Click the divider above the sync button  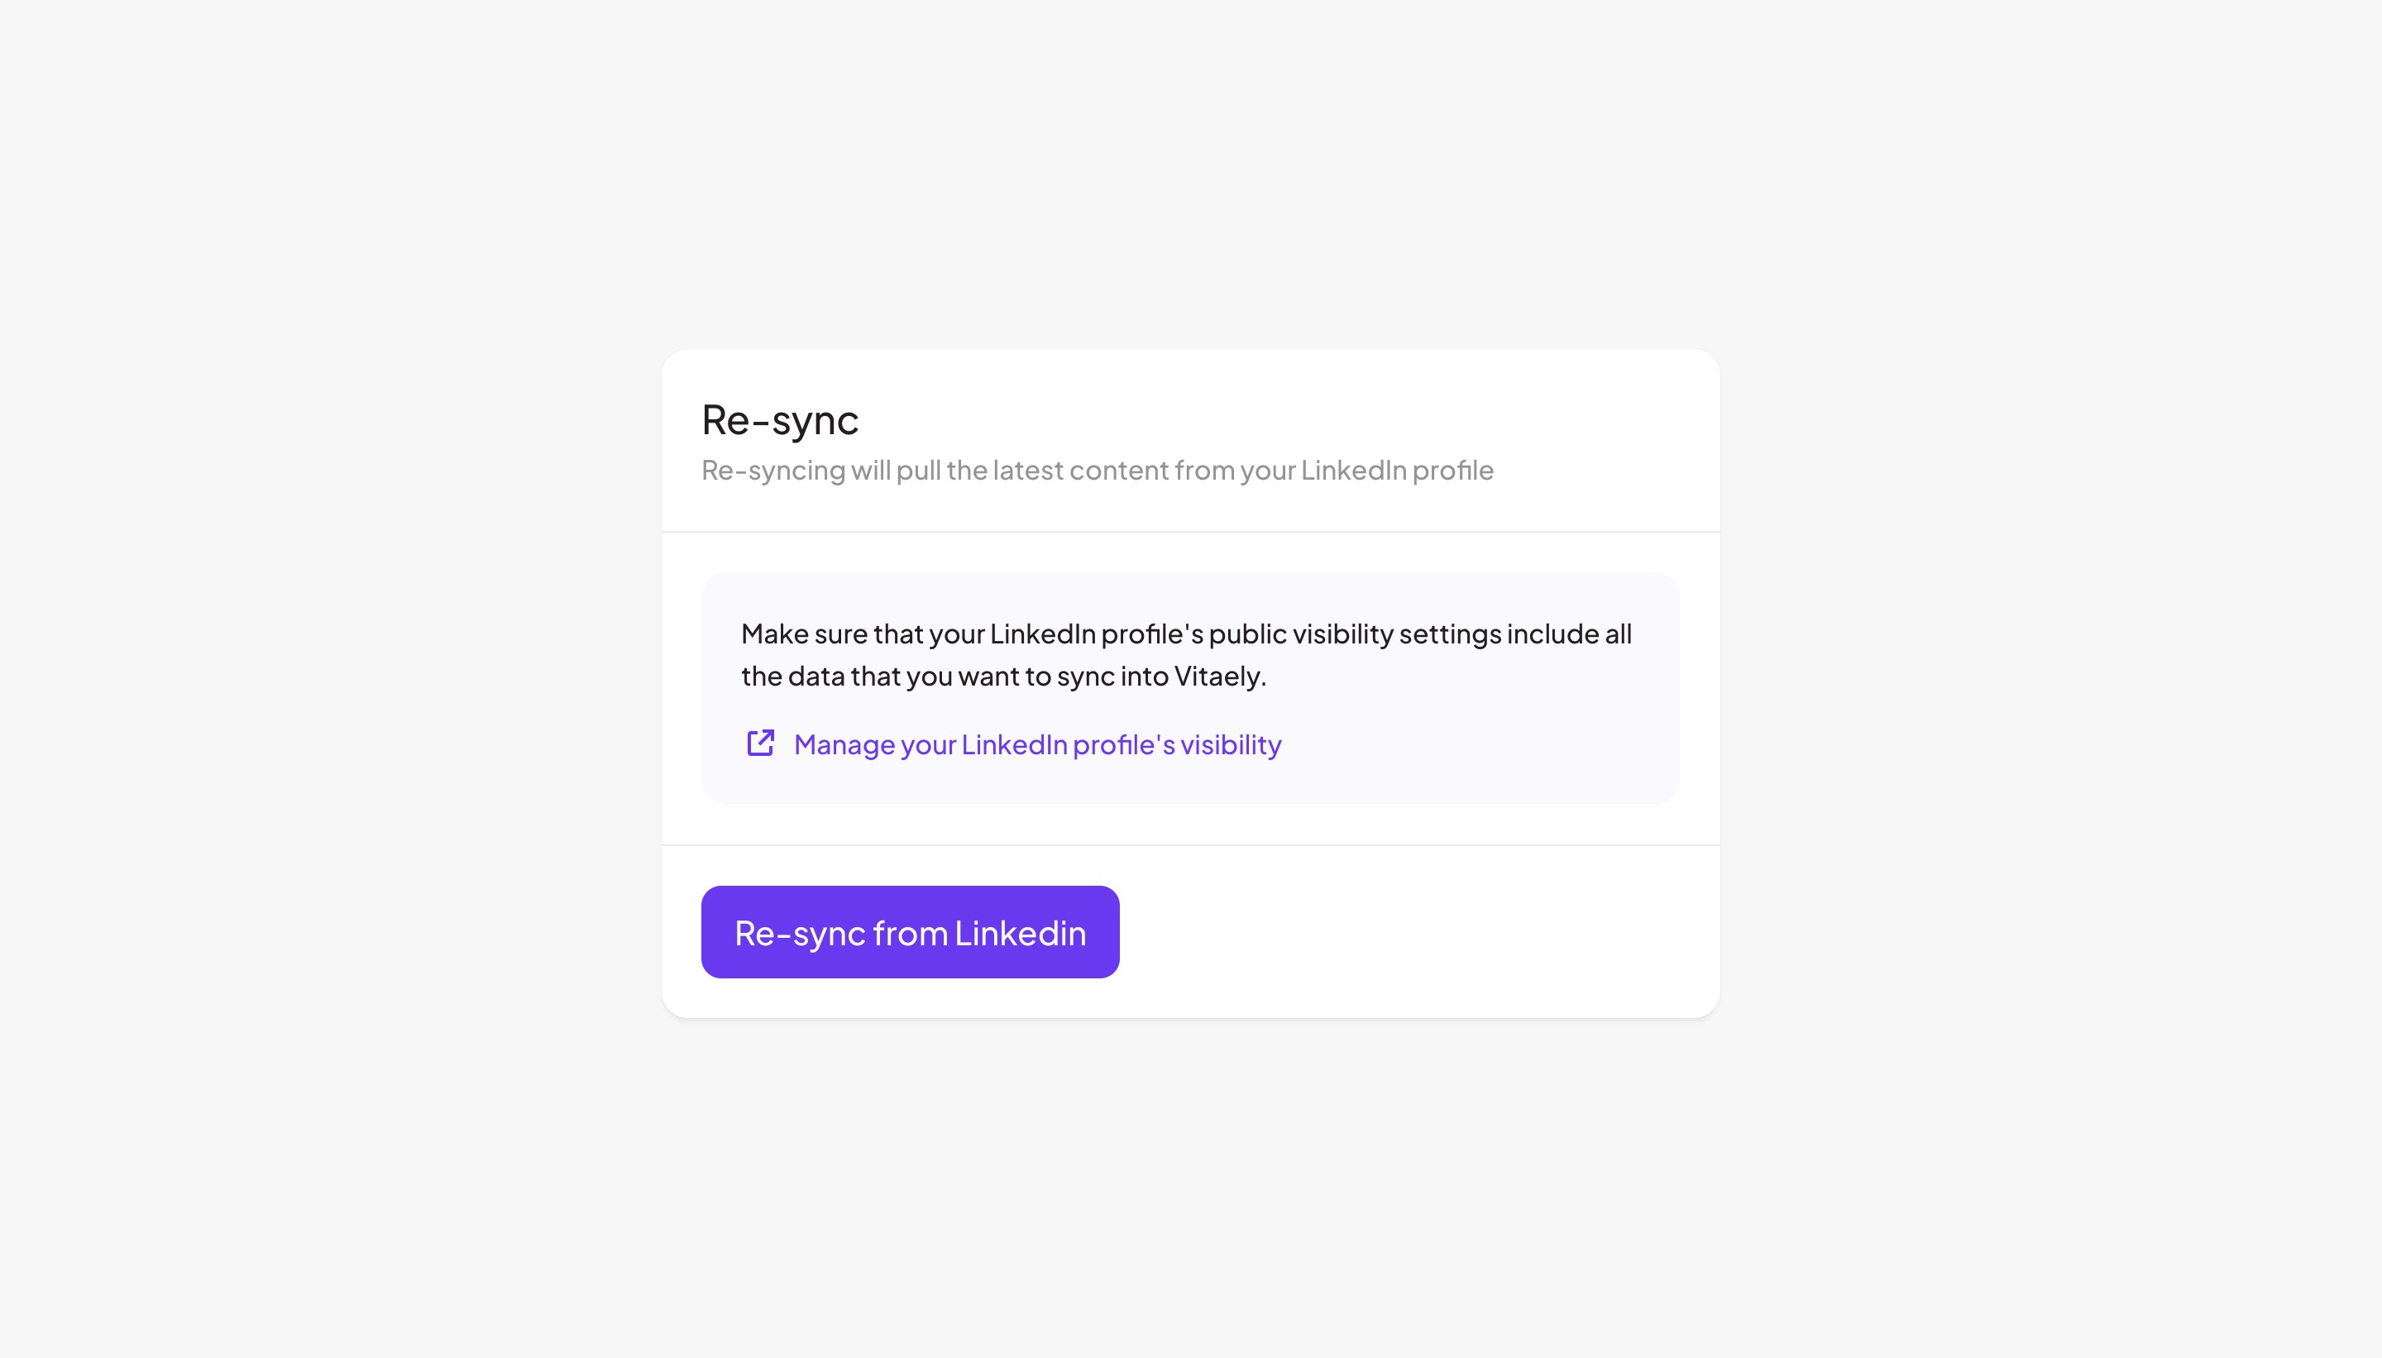coord(1191,845)
